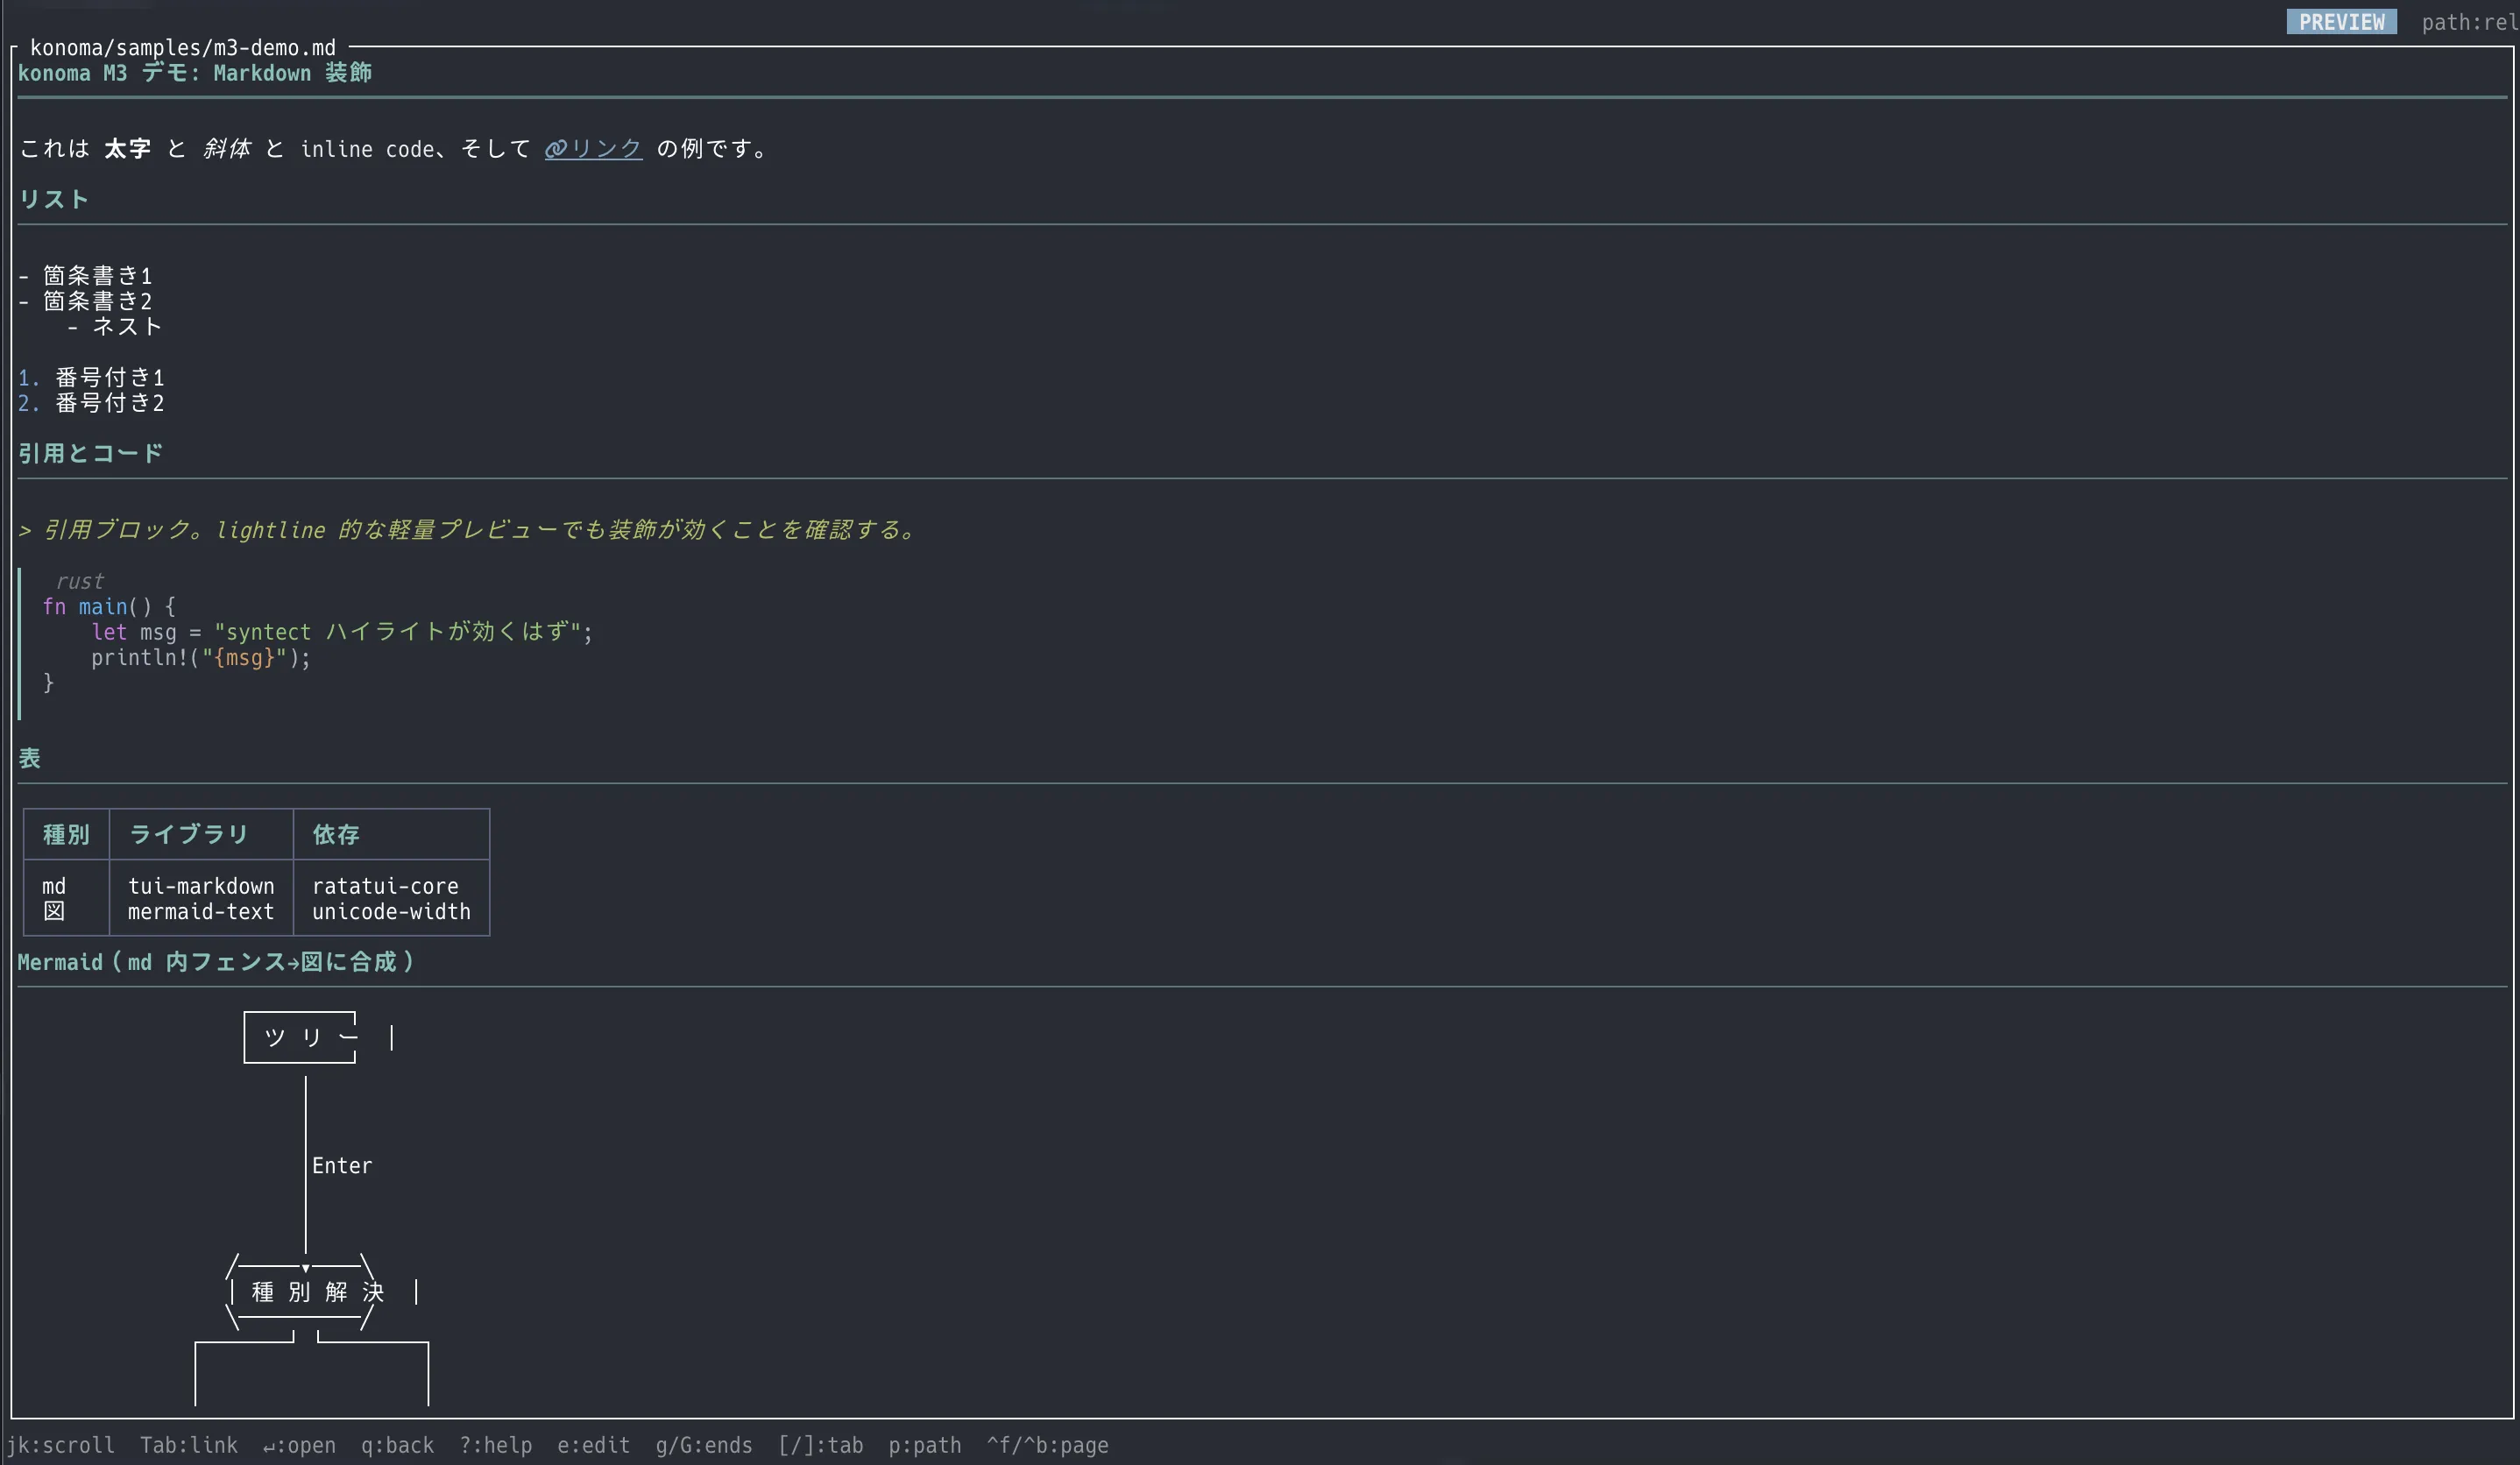Click the table header ライブラリ
Screen dimensions: 2520x1465
pos(189,835)
